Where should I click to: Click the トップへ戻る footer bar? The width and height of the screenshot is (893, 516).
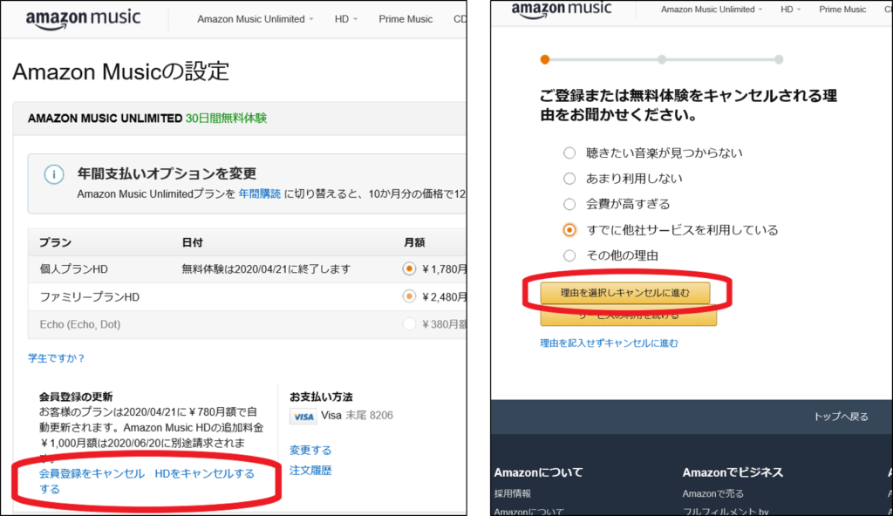(x=692, y=417)
